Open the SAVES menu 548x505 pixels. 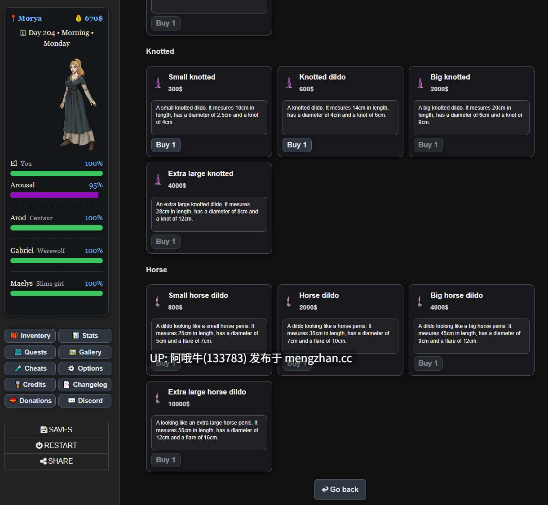(x=57, y=430)
